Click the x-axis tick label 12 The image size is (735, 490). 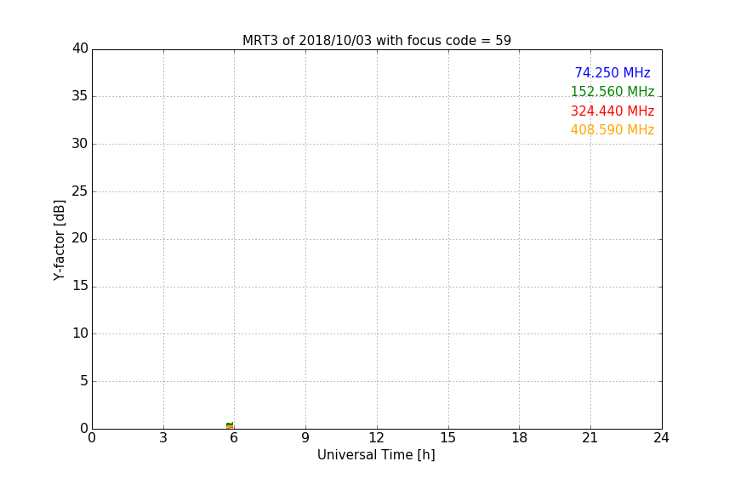377,438
